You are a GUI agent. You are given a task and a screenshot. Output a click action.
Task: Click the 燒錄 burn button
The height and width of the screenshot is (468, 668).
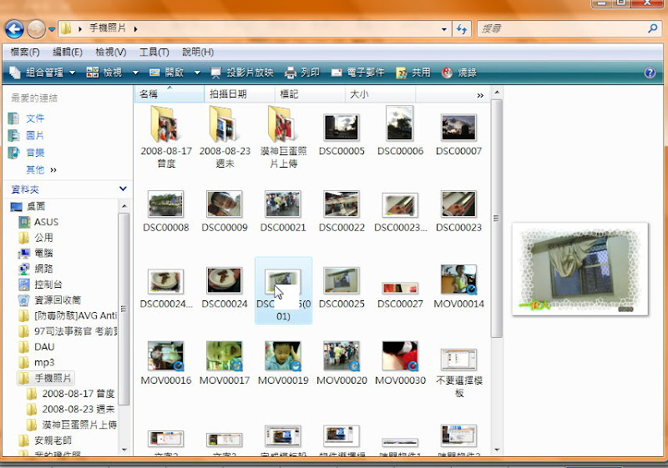click(459, 73)
